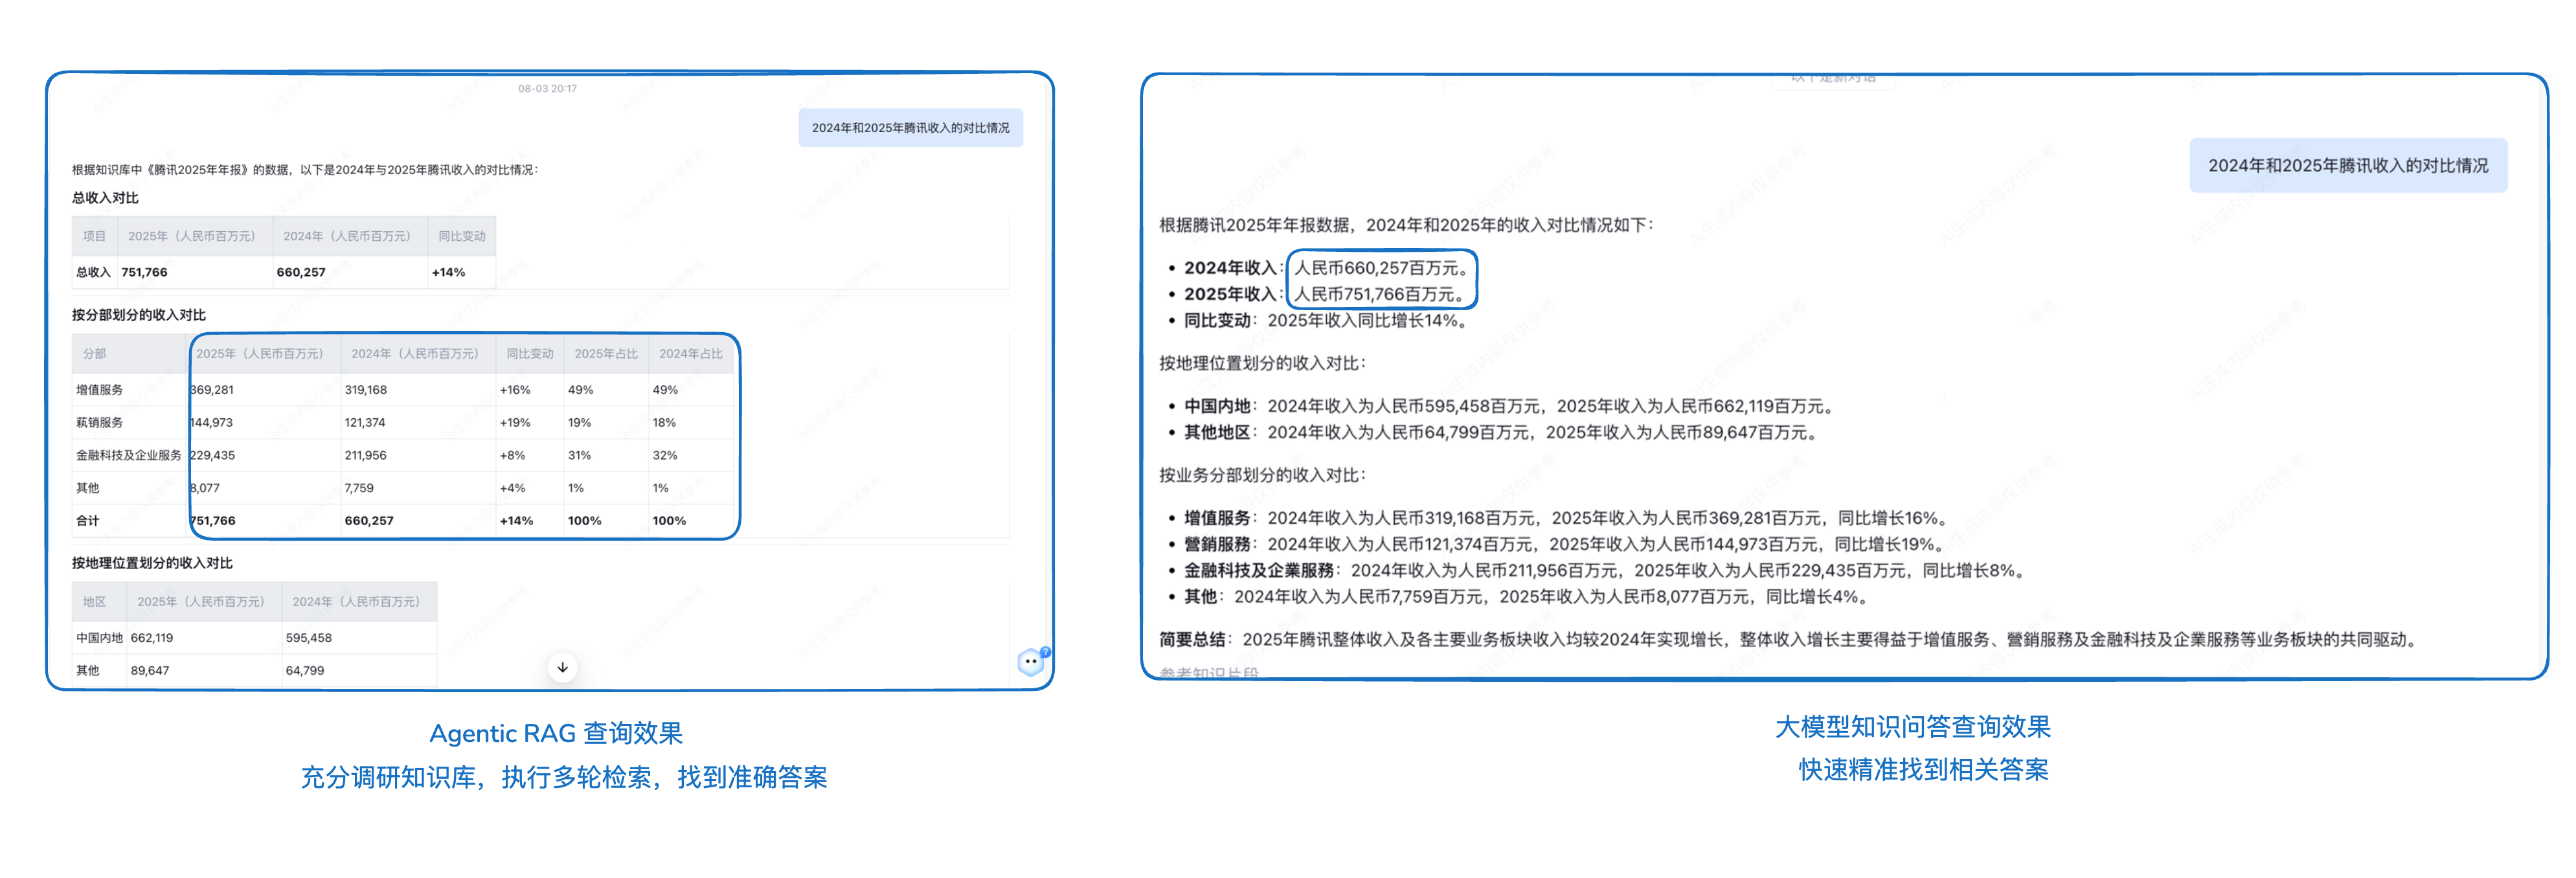Viewport: 2576px width, 878px height.
Task: Click the 项目 column header
Action: point(94,236)
